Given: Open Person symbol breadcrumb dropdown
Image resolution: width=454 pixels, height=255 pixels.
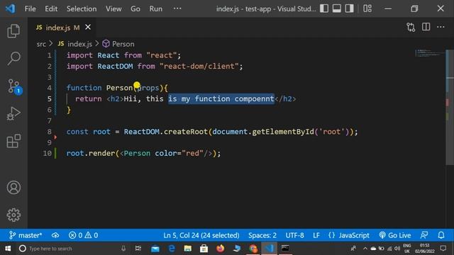Looking at the screenshot, I should (x=118, y=44).
